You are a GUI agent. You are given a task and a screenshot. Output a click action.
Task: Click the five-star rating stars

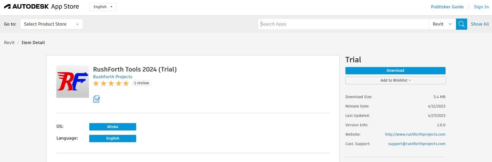point(111,83)
